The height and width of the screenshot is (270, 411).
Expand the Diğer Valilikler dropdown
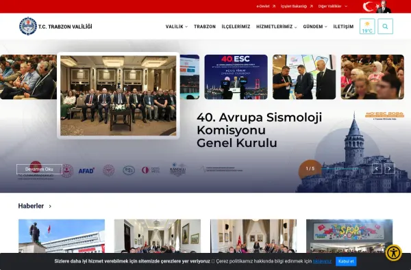tap(346, 6)
